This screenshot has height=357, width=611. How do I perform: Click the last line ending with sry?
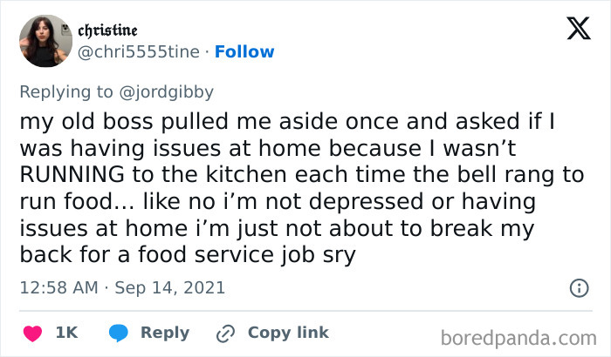(x=188, y=255)
